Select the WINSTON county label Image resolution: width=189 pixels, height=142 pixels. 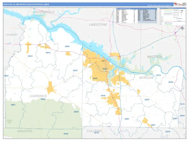click(25, 131)
